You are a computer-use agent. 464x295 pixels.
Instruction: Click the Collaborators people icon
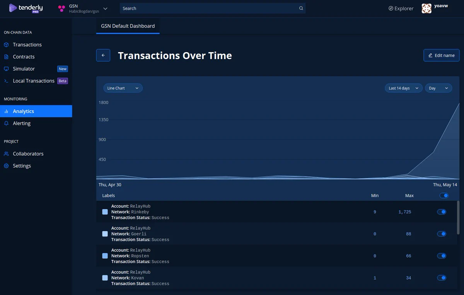6,154
